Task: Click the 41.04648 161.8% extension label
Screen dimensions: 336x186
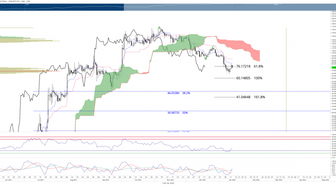Action: coord(250,97)
